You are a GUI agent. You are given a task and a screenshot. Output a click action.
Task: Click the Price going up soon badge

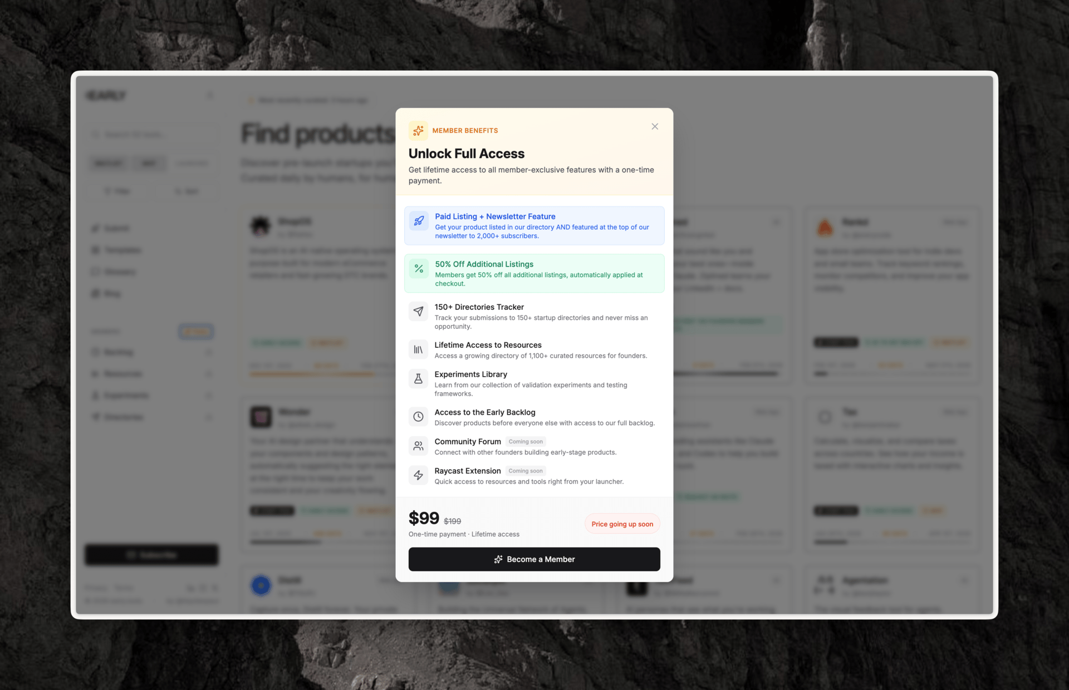pyautogui.click(x=622, y=524)
